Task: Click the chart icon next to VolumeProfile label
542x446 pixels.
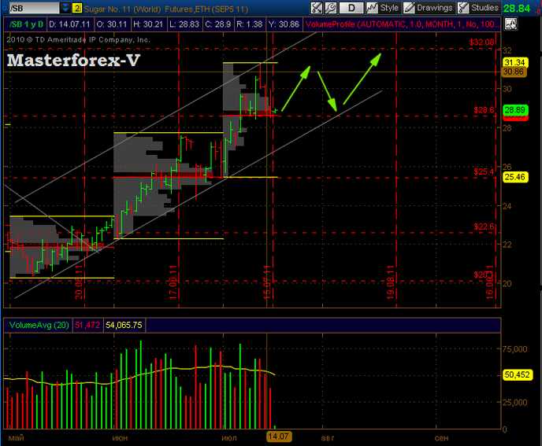Action: 511,24
